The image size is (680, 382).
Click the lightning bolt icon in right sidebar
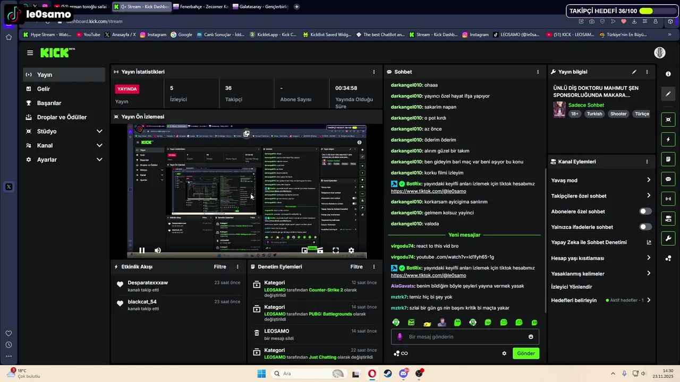pyautogui.click(x=668, y=140)
